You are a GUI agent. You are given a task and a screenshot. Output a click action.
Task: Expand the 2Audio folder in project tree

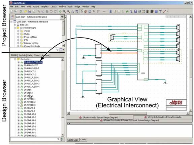(18, 34)
